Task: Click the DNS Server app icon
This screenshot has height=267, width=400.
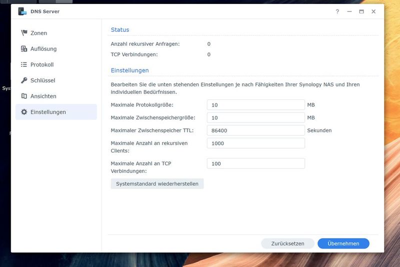Action: [22, 11]
